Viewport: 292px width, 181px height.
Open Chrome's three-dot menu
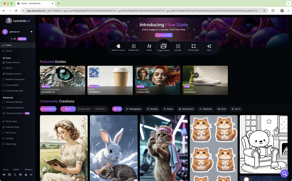tap(288, 11)
